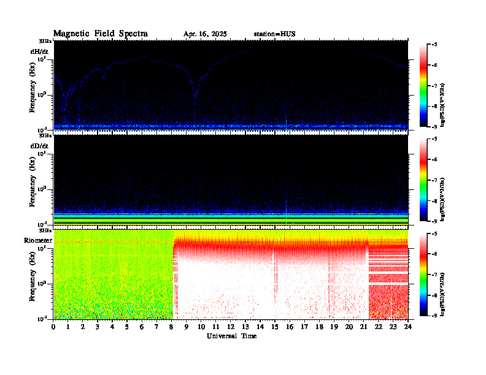Click the "station=HUS" label
The image size is (486, 375).
point(274,34)
